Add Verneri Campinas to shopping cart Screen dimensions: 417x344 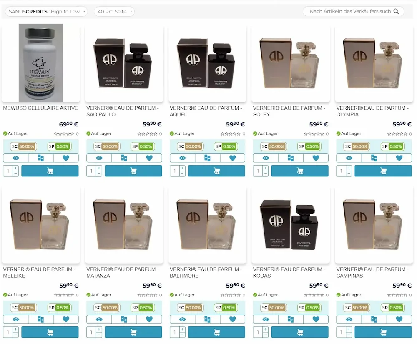383,332
